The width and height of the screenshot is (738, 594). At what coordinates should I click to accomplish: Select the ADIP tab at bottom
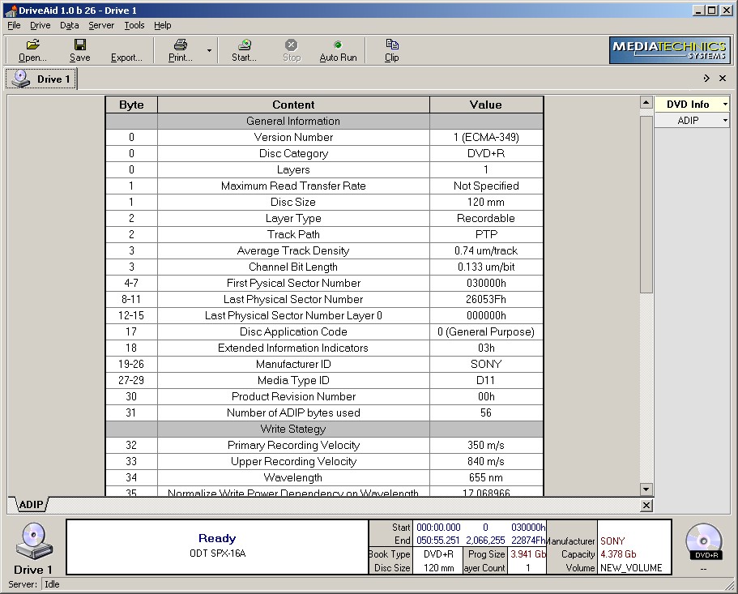(31, 505)
